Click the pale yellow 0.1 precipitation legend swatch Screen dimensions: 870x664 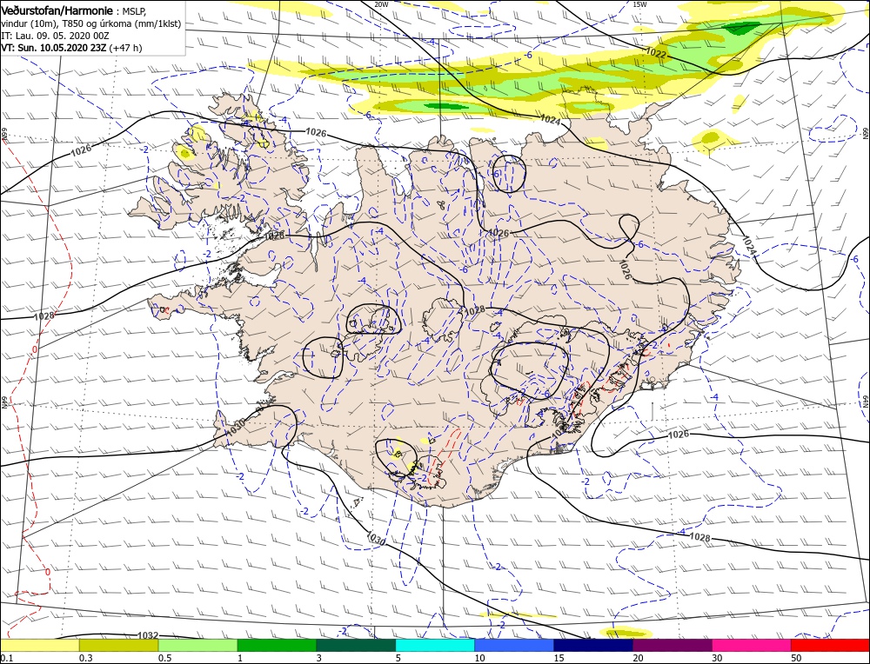(39, 645)
